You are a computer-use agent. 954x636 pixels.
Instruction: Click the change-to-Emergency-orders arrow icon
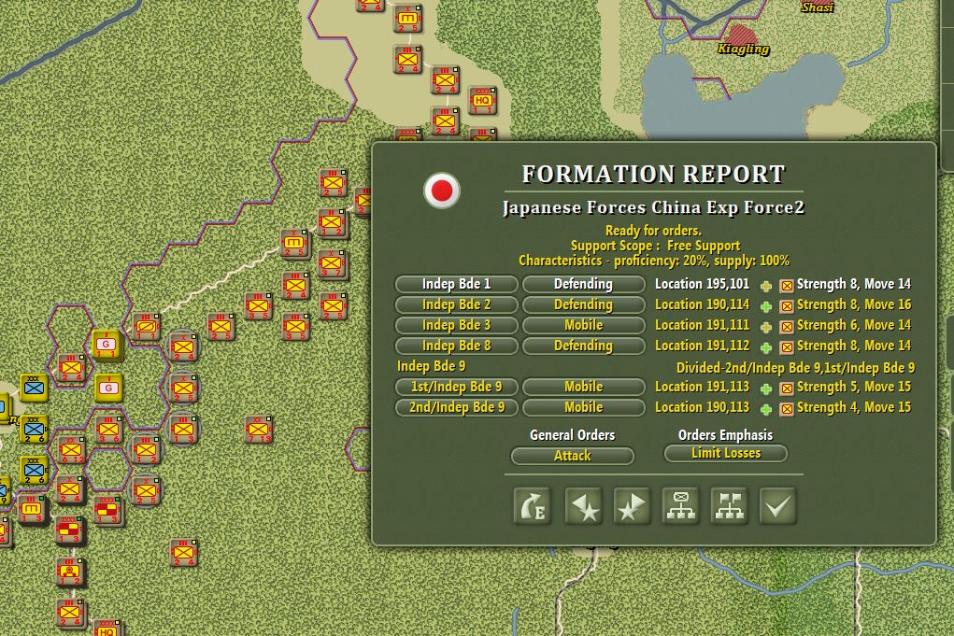(x=533, y=505)
